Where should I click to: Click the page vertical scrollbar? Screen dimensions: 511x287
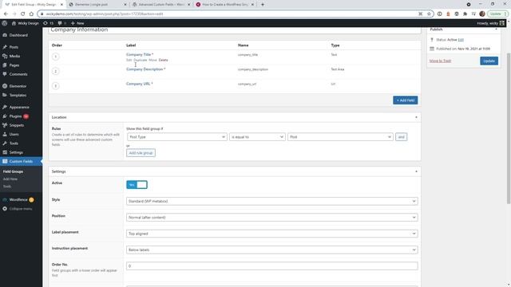[509, 128]
